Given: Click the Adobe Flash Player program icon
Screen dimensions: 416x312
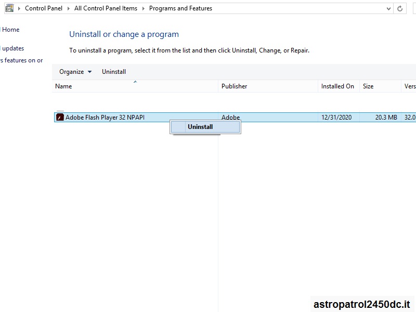Looking at the screenshot, I should pos(60,118).
